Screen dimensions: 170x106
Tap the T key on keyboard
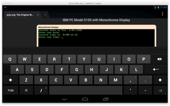(69, 59)
